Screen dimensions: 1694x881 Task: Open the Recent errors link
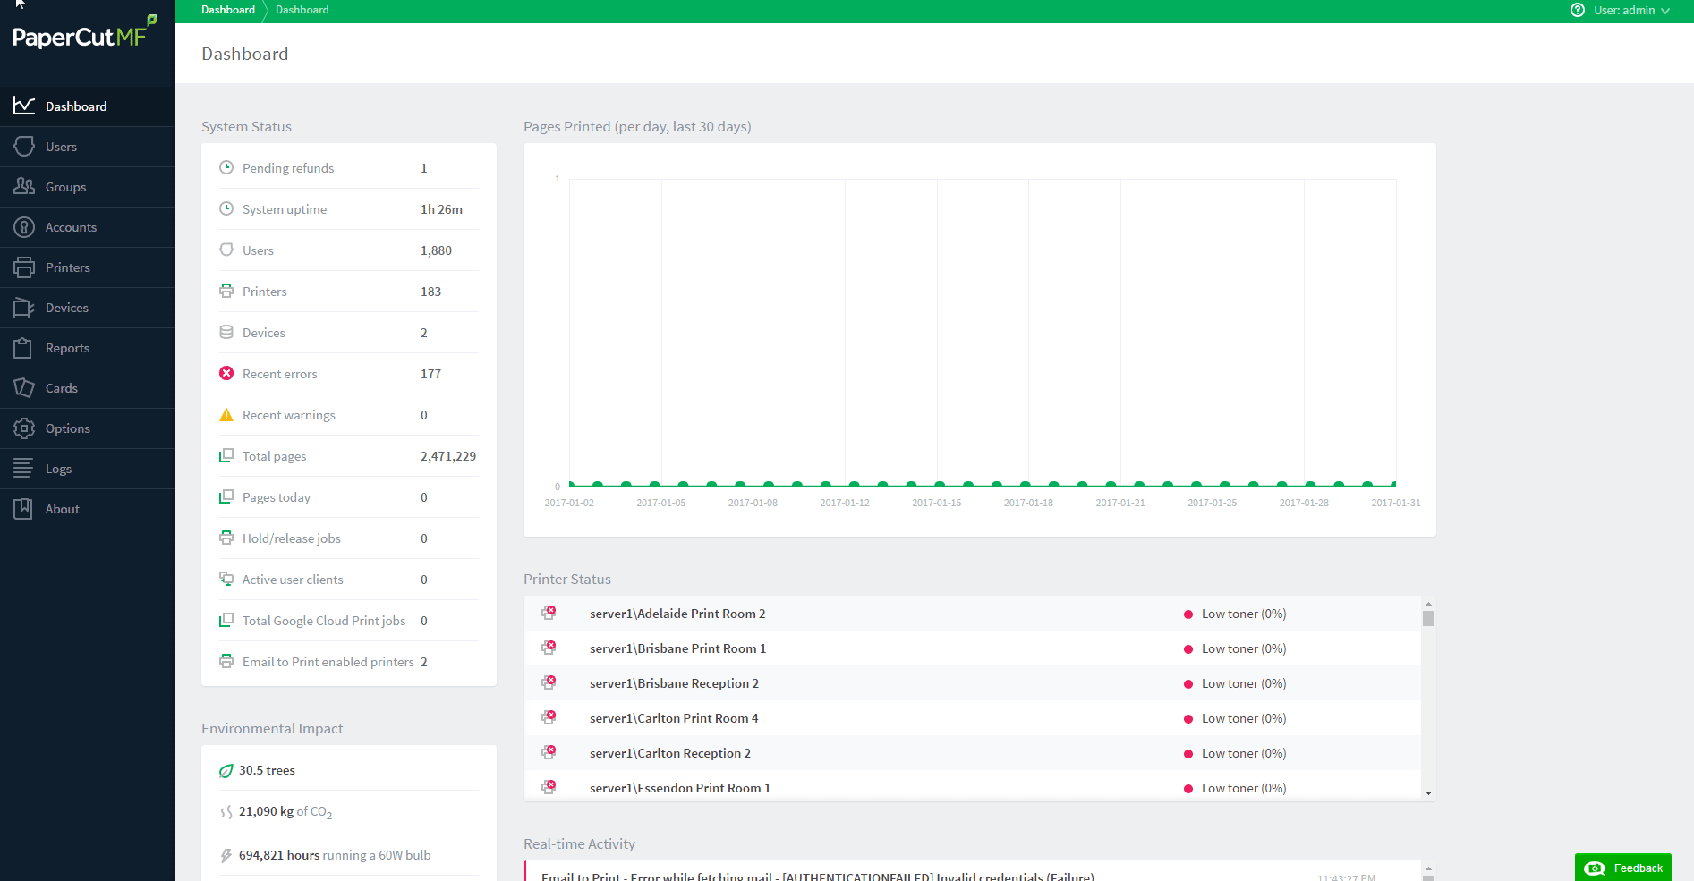pos(280,374)
